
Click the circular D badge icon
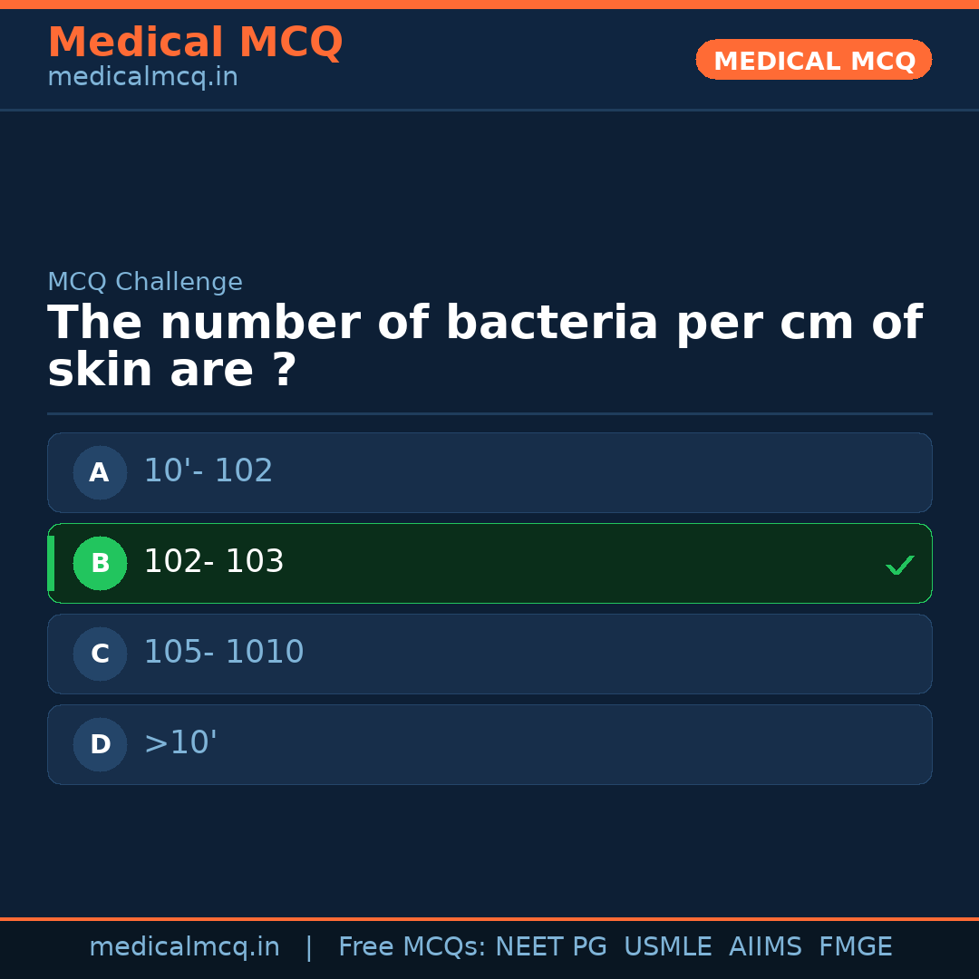click(x=100, y=744)
